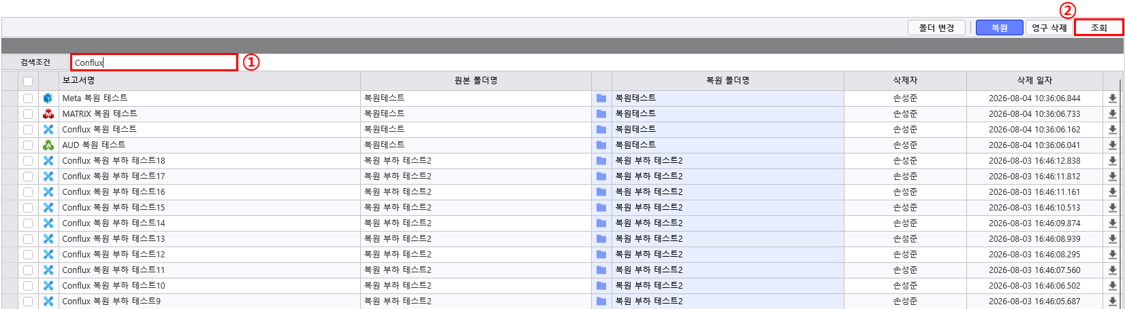
Task: Download Conflux 복원 부하 테스트11
Action: pyautogui.click(x=1113, y=270)
